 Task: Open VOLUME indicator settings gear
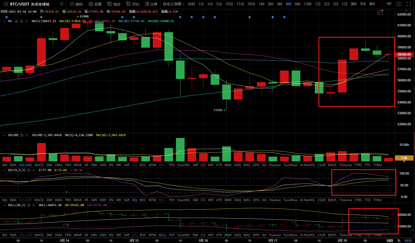coord(22,135)
